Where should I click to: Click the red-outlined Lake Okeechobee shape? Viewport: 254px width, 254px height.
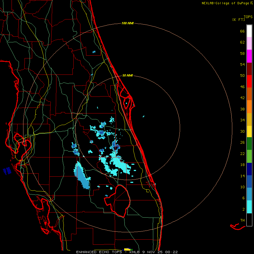117,201
